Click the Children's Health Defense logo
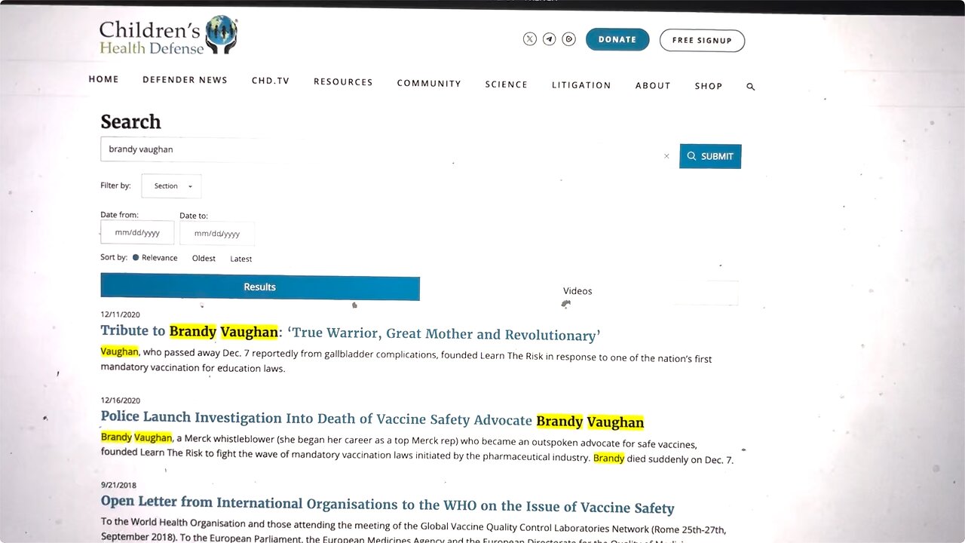Image resolution: width=965 pixels, height=543 pixels. click(x=169, y=35)
